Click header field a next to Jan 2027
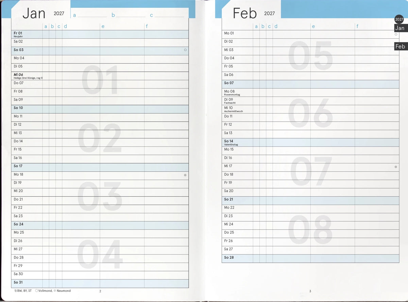Viewport: 408px width, 302px height. pyautogui.click(x=90, y=15)
